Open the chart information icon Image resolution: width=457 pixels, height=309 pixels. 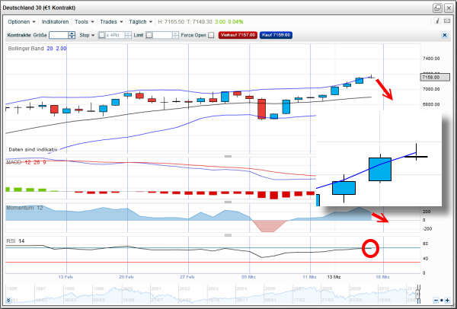coord(437,21)
